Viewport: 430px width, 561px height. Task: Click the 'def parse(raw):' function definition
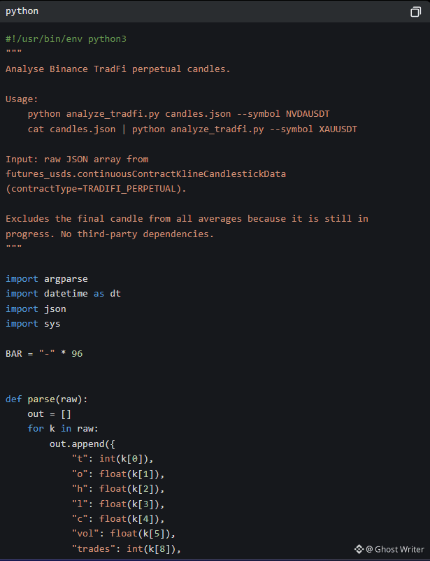pos(47,399)
